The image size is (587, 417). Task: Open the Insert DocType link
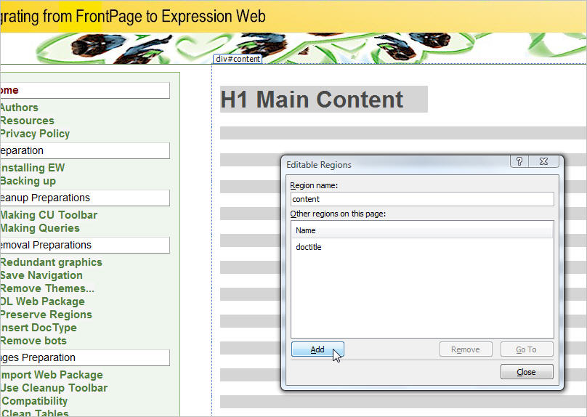pyautogui.click(x=39, y=328)
